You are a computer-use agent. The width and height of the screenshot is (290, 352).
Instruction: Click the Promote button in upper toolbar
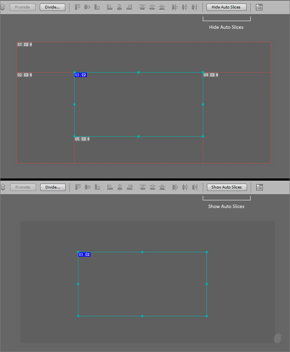point(23,7)
